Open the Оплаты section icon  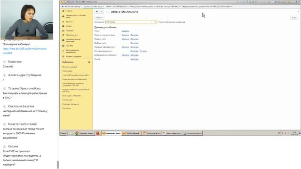click(x=63, y=26)
